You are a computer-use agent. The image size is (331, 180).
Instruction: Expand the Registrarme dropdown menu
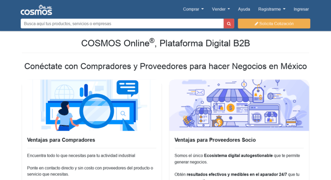pyautogui.click(x=272, y=9)
